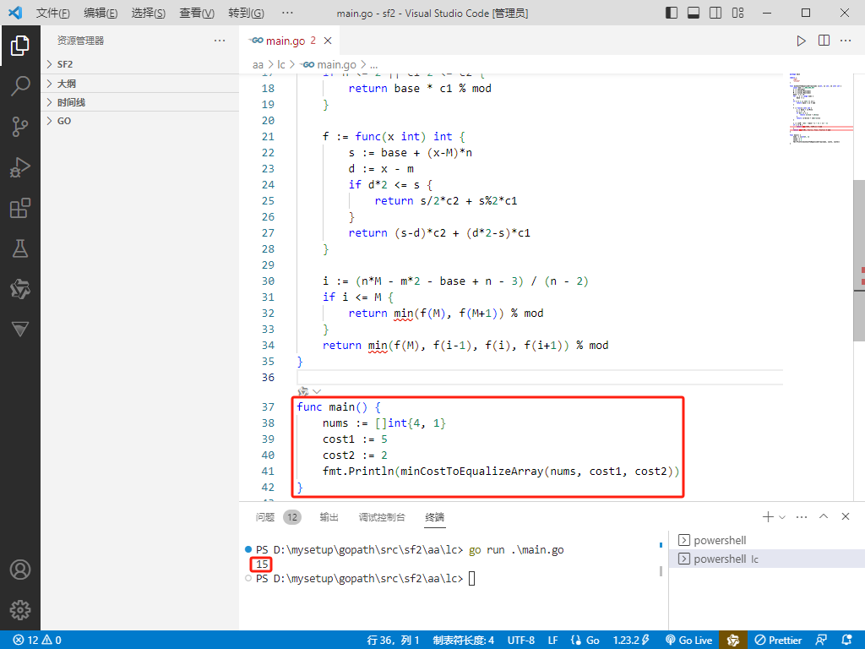
Task: Expand the code lens chevron above main
Action: tap(317, 391)
